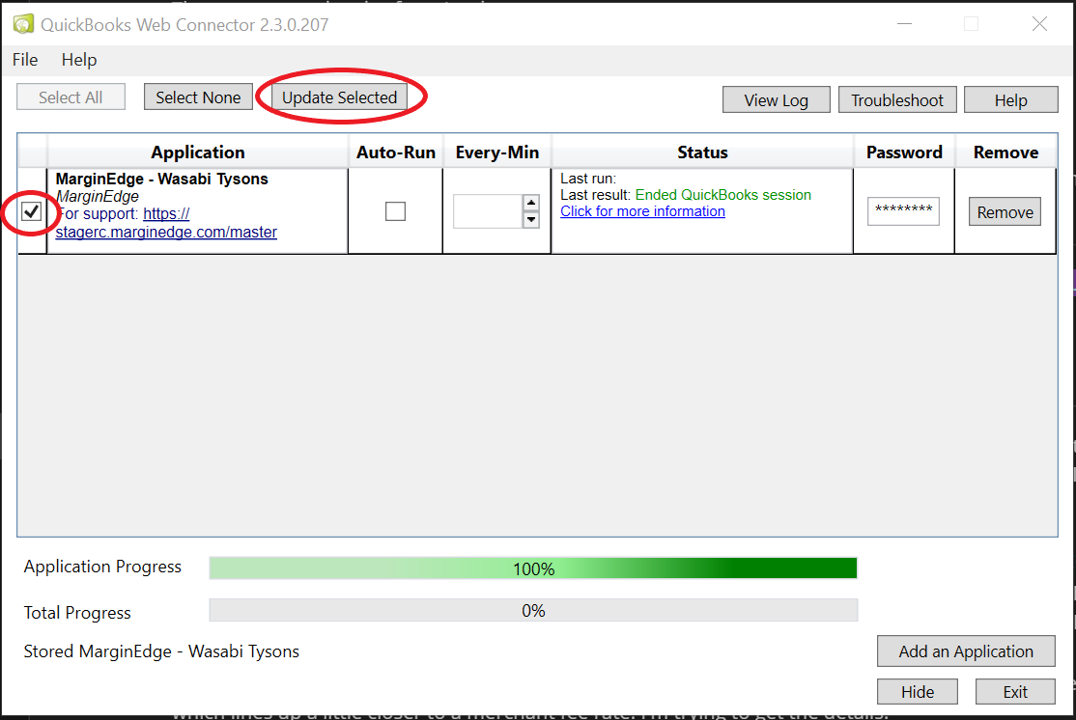Enable Auto-Run for MarginEdge Wasabi Tysons
Viewport: 1076px width, 720px height.
[x=395, y=211]
